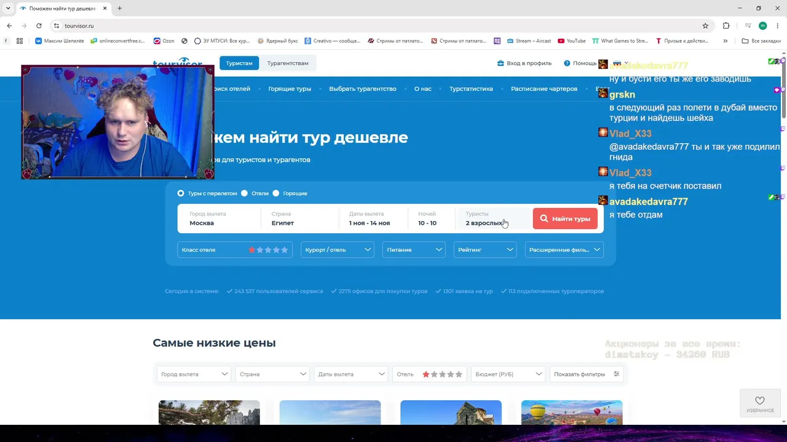The width and height of the screenshot is (787, 442).
Task: Click Показать фильтры button
Action: coord(587,374)
